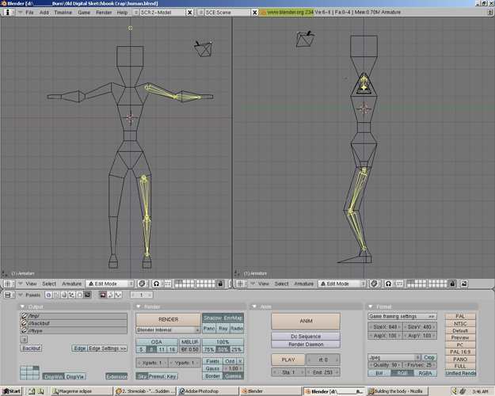The height and width of the screenshot is (396, 495).
Task: Click the NTSC preset button
Action: point(460,323)
